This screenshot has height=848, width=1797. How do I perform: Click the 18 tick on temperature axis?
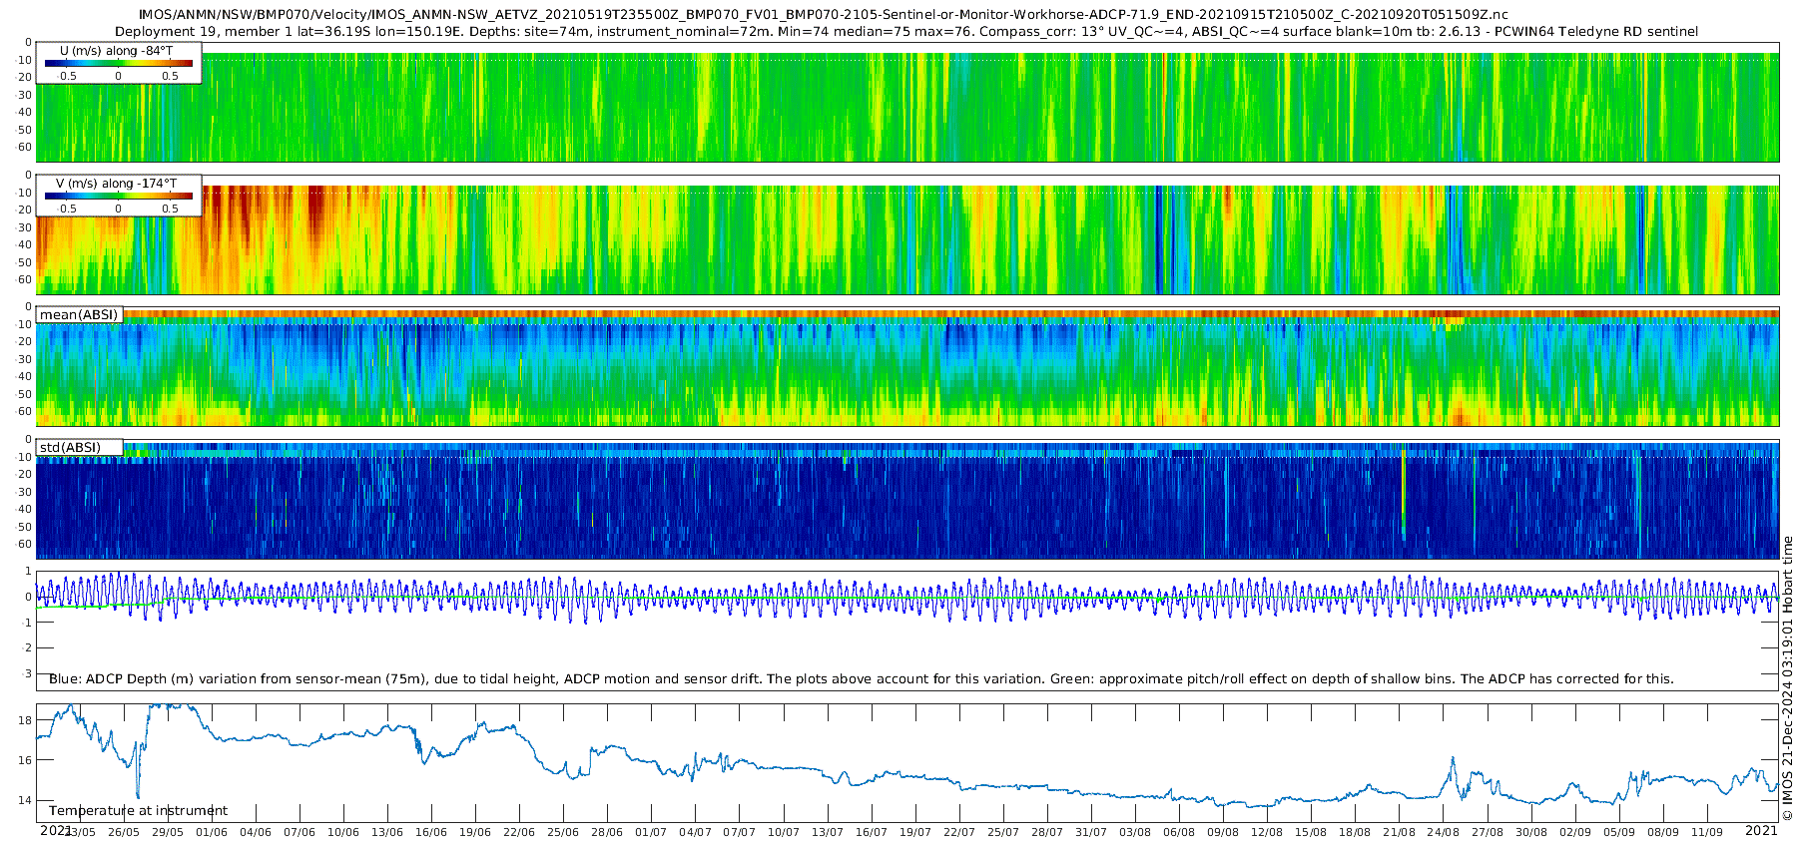pyautogui.click(x=26, y=720)
